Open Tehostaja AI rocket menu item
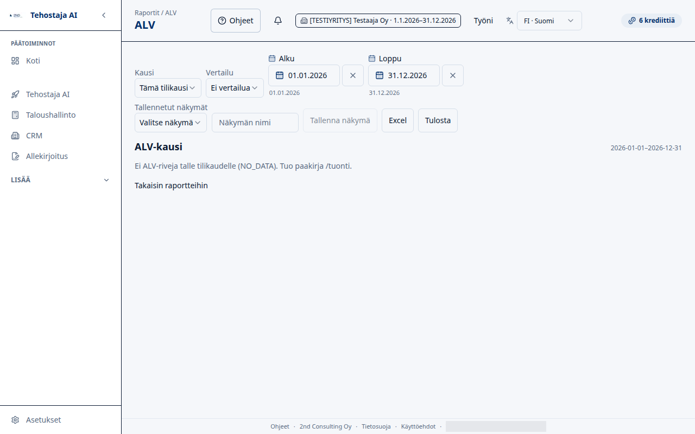Image resolution: width=695 pixels, height=434 pixels. coord(60,94)
